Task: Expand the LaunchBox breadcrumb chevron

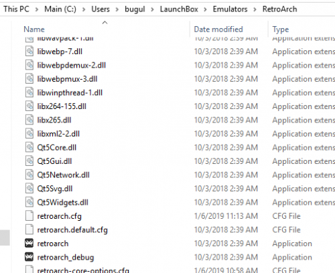Action: [205, 9]
